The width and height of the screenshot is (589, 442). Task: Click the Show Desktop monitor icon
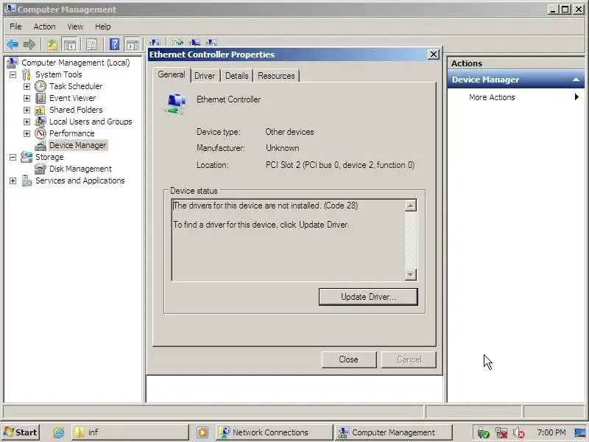(580, 433)
